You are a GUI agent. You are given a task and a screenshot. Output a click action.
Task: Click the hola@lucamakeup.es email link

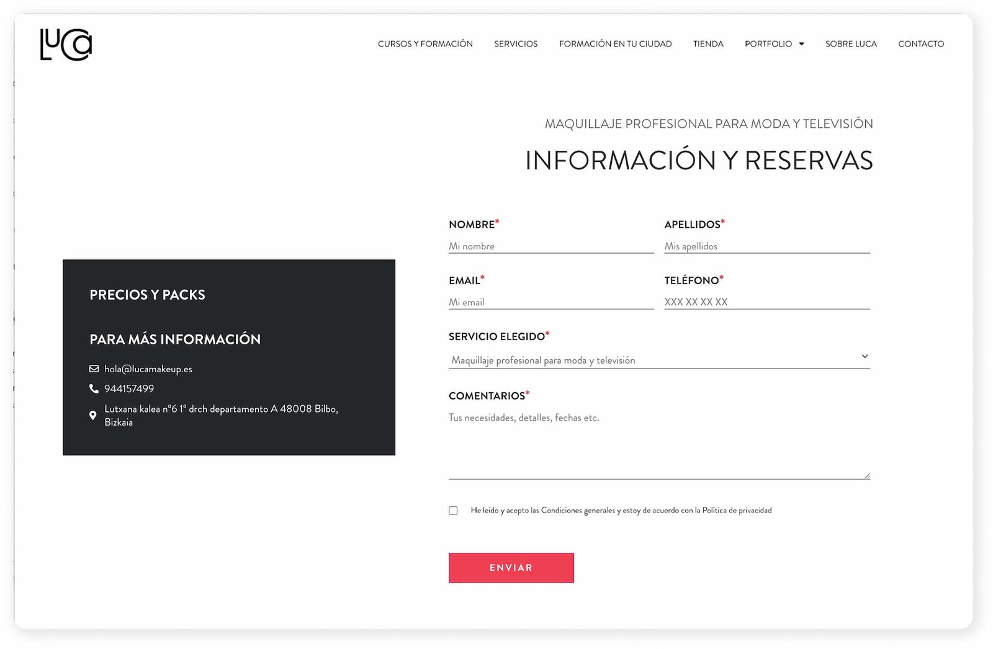(148, 369)
